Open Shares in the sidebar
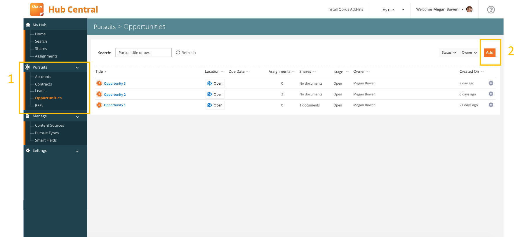 pyautogui.click(x=41, y=49)
